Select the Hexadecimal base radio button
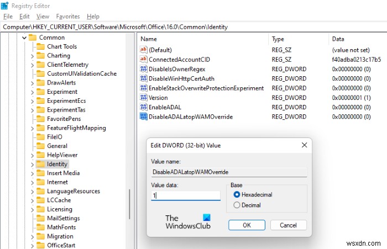 click(237, 194)
